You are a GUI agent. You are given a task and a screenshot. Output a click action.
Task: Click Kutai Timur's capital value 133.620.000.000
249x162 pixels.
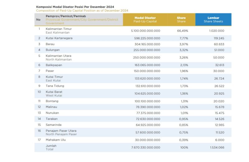pyautogui.click(x=146, y=79)
